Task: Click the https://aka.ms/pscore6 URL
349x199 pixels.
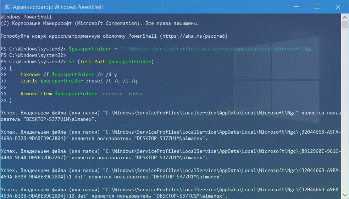Action: [195, 36]
